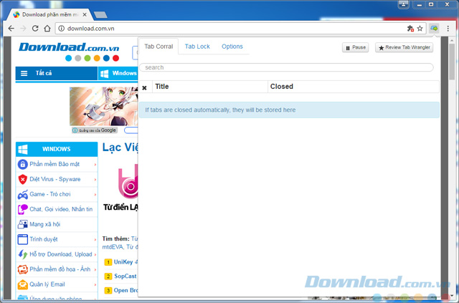Open a new browser tab
Image resolution: width=459 pixels, height=303 pixels.
point(100,14)
